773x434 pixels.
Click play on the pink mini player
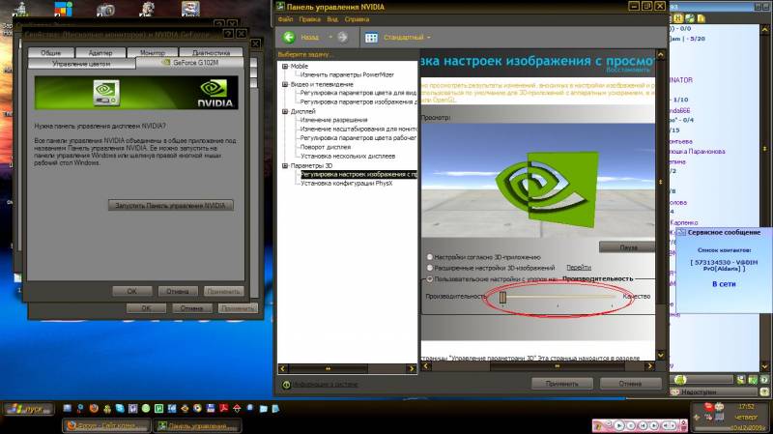pos(619,425)
